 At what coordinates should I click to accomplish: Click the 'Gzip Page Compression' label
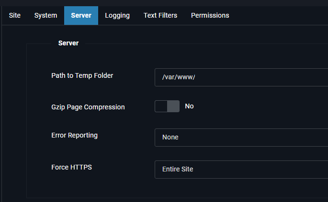point(88,107)
